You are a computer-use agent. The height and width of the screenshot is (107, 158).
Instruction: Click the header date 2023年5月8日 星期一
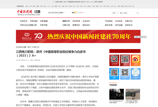click(x=56, y=13)
